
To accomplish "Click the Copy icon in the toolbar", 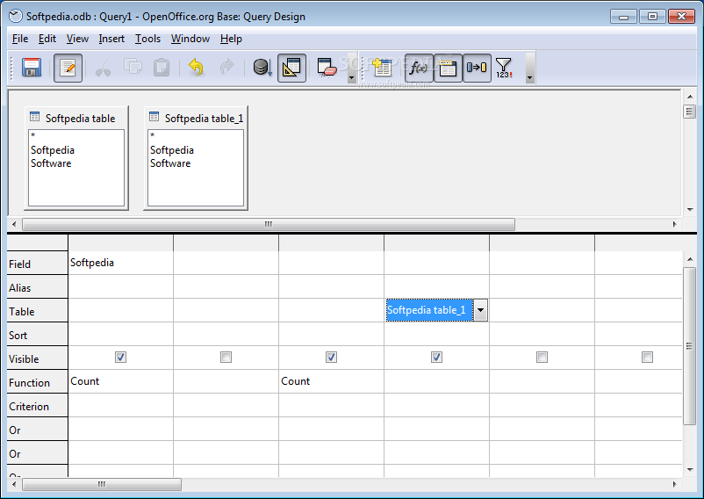I will click(133, 67).
